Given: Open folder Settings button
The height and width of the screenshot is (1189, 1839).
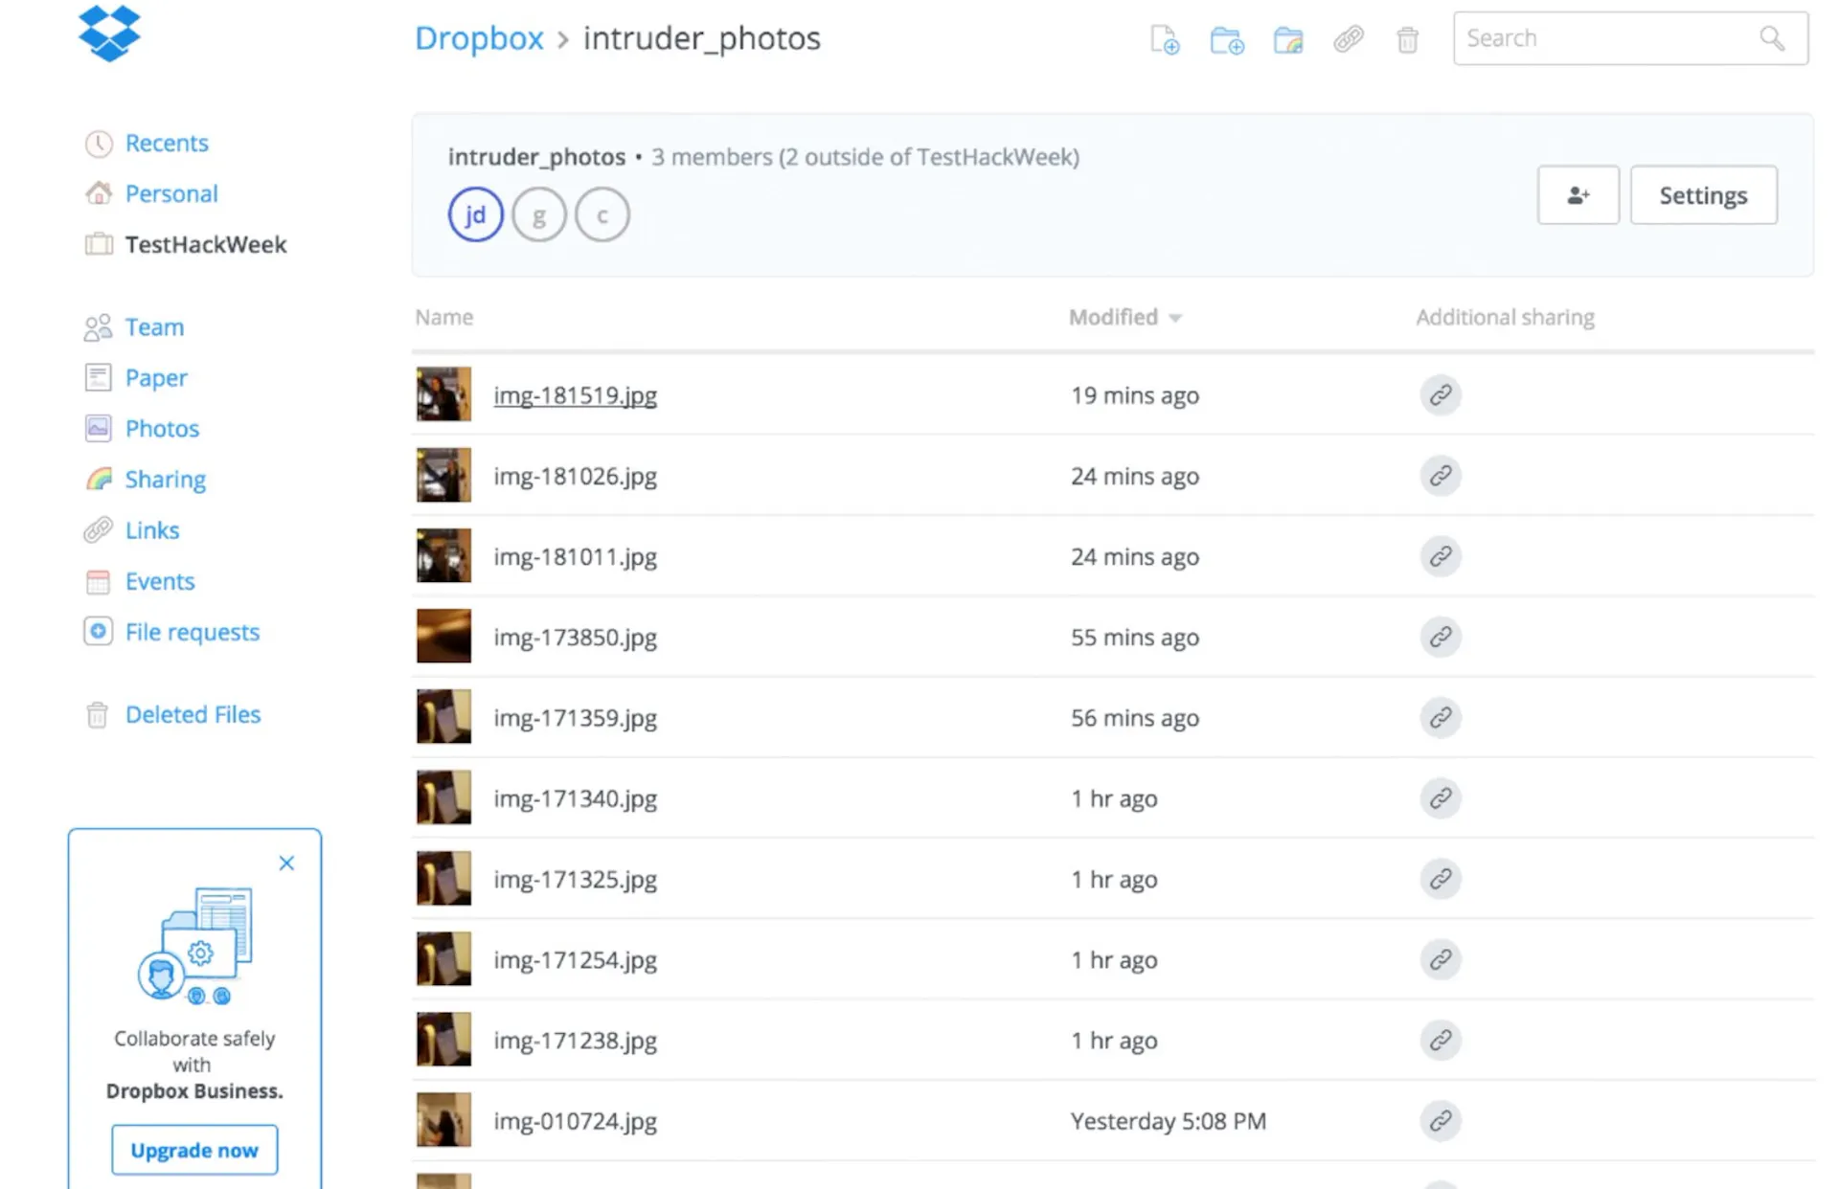Looking at the screenshot, I should (x=1703, y=195).
